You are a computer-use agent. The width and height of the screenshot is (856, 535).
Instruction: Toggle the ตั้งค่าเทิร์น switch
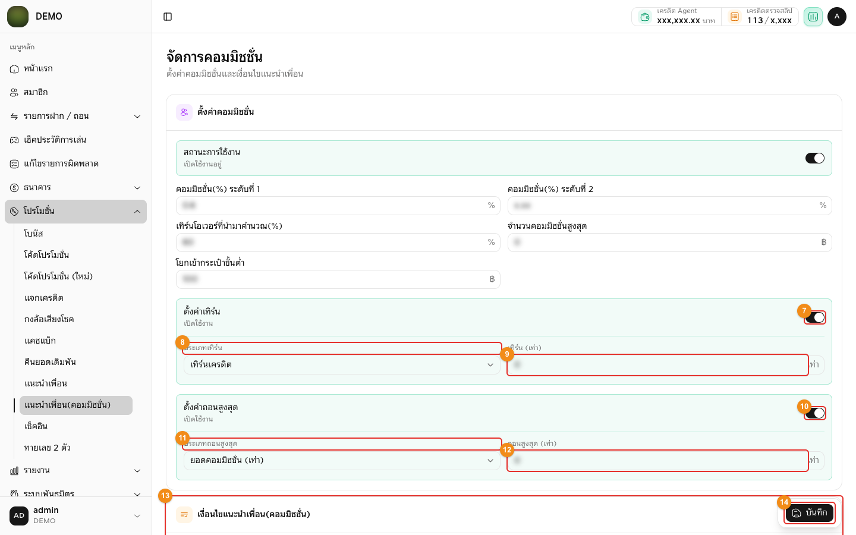pos(815,317)
